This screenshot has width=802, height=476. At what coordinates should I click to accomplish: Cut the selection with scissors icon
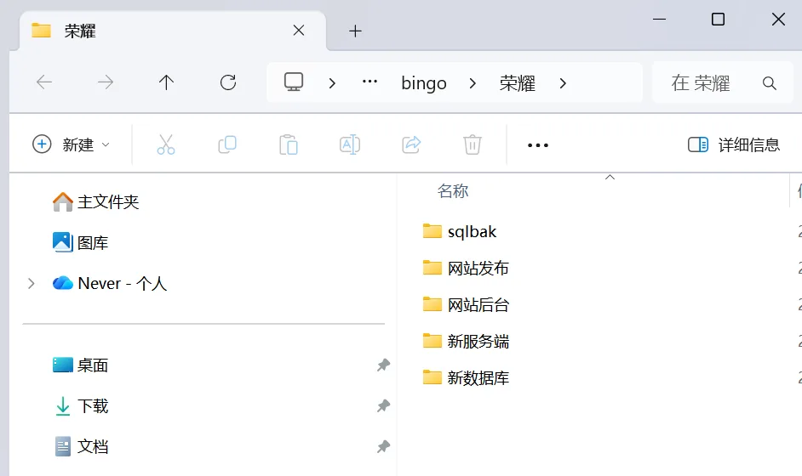(x=166, y=144)
